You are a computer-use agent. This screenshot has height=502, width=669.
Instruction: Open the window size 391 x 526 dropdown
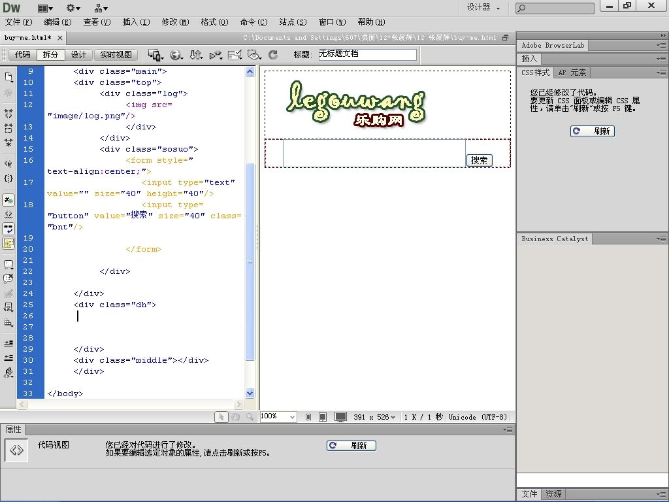374,417
